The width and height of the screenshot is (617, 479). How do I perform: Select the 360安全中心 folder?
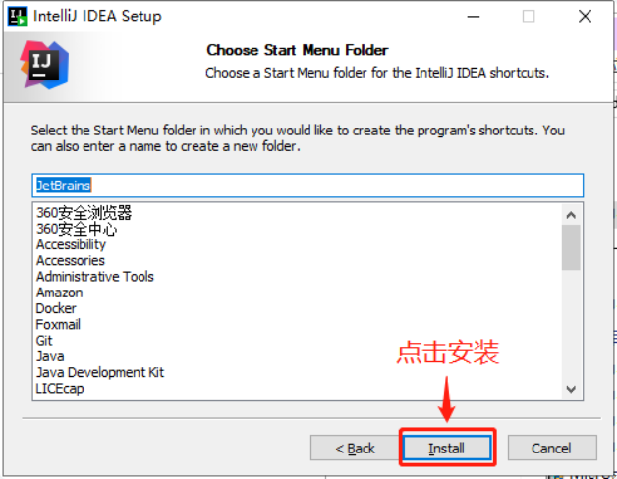pyautogui.click(x=77, y=229)
